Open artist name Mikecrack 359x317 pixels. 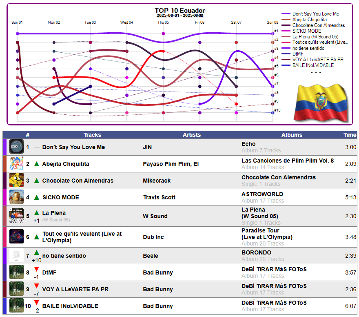pyautogui.click(x=157, y=181)
